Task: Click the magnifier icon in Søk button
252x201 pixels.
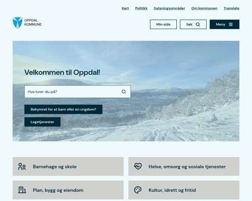Action: [198, 24]
